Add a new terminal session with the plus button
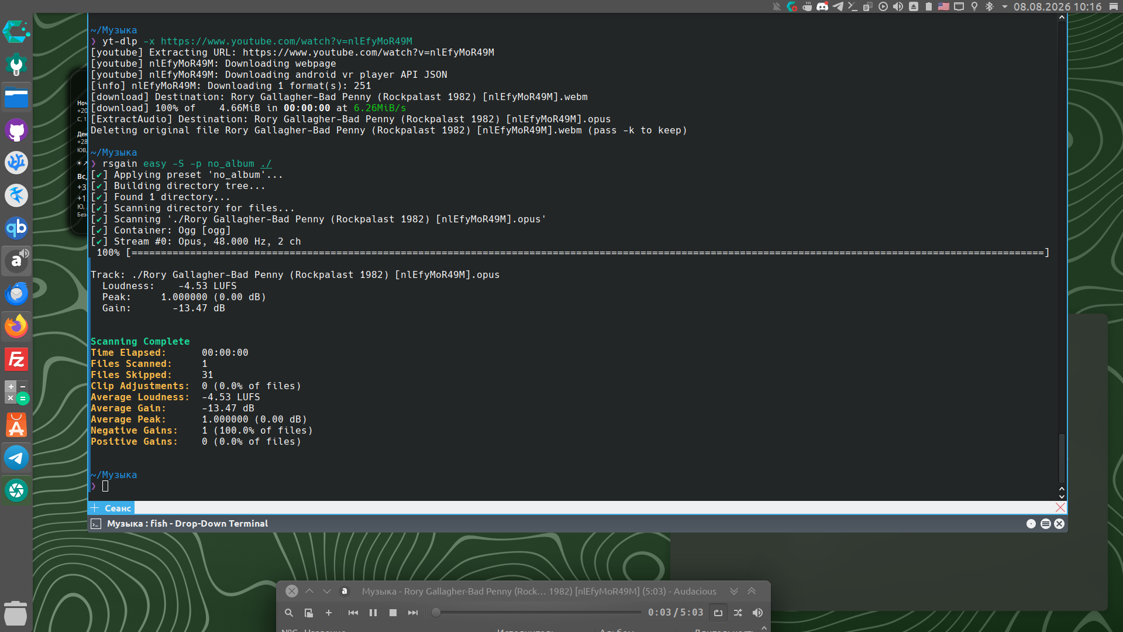The width and height of the screenshot is (1123, 632). click(x=95, y=508)
